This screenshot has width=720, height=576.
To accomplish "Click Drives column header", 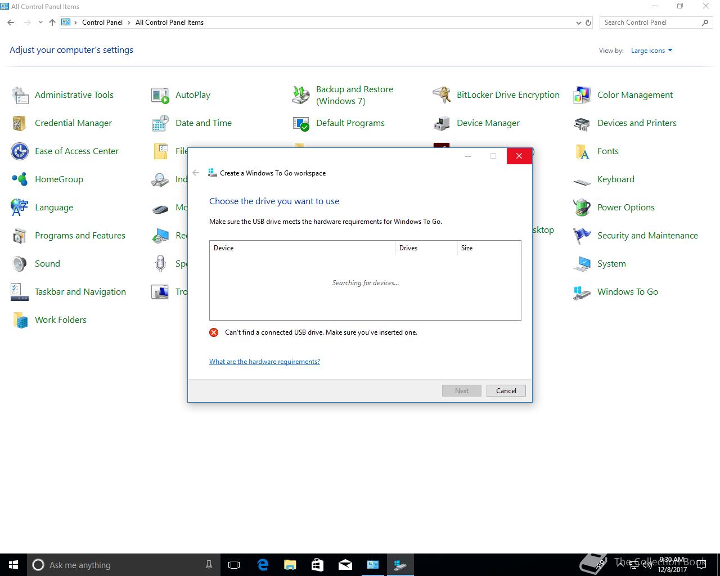I will coord(426,248).
